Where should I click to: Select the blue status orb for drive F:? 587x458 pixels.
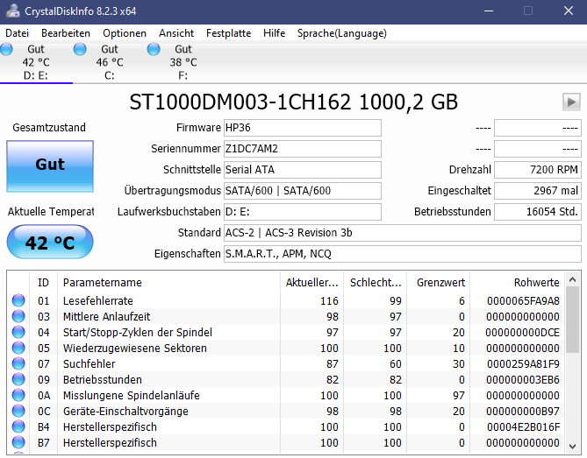(x=154, y=49)
